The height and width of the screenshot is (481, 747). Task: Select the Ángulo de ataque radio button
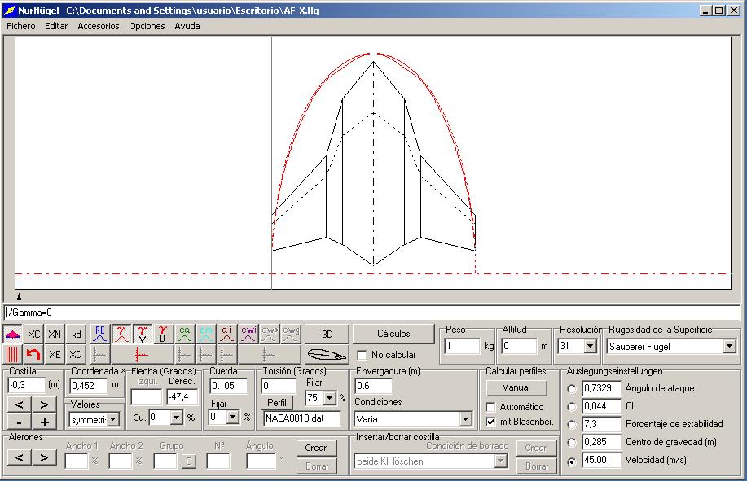(571, 389)
